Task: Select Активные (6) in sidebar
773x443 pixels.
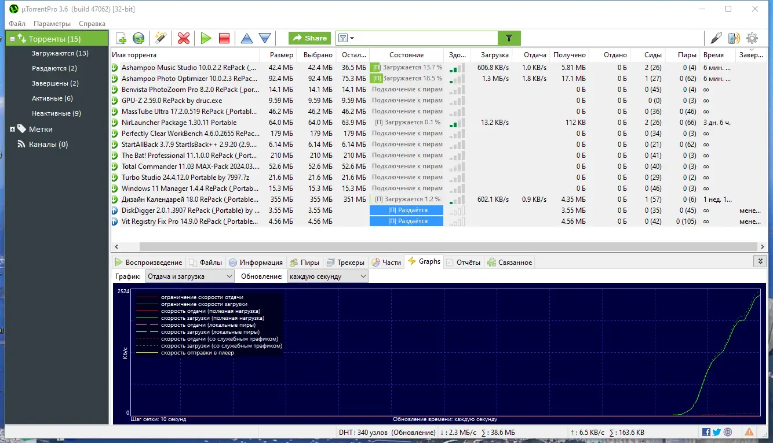Action: pyautogui.click(x=52, y=98)
